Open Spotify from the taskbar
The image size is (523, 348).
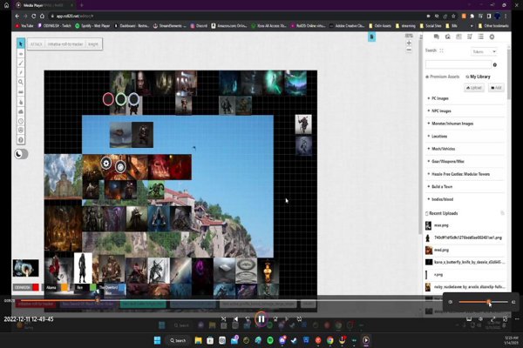click(x=270, y=340)
